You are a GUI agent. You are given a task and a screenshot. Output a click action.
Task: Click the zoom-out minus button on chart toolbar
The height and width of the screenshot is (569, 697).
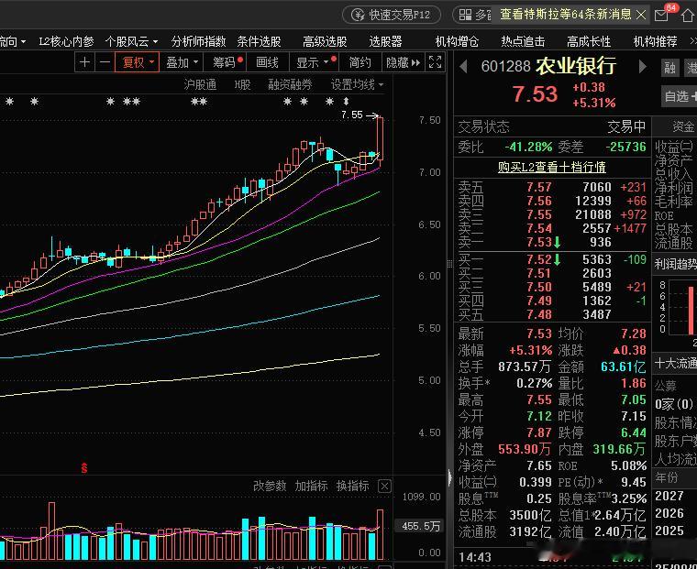tap(105, 62)
